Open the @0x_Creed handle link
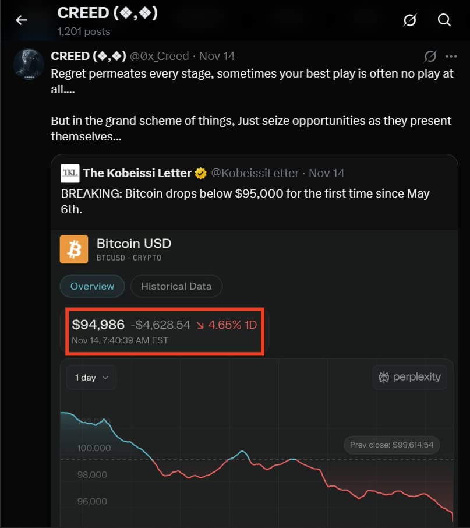The image size is (470, 528). tap(158, 56)
